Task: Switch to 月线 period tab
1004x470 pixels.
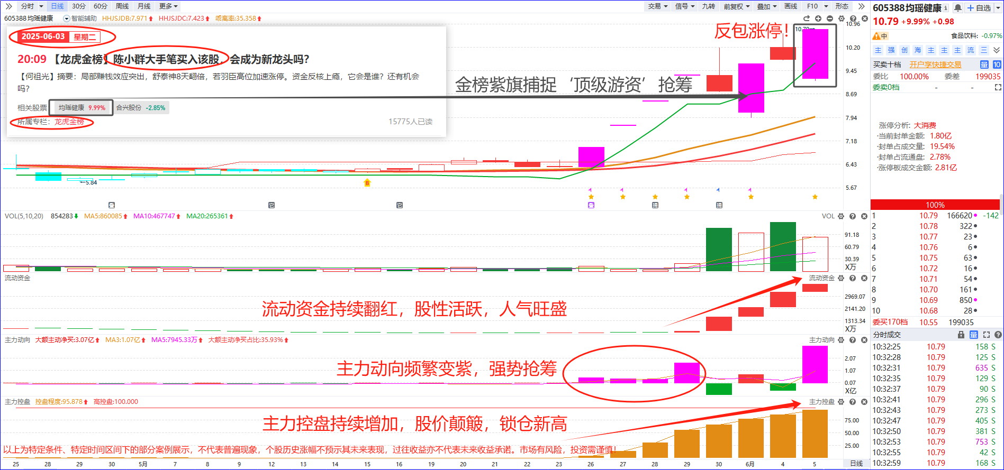Action: 144,6
